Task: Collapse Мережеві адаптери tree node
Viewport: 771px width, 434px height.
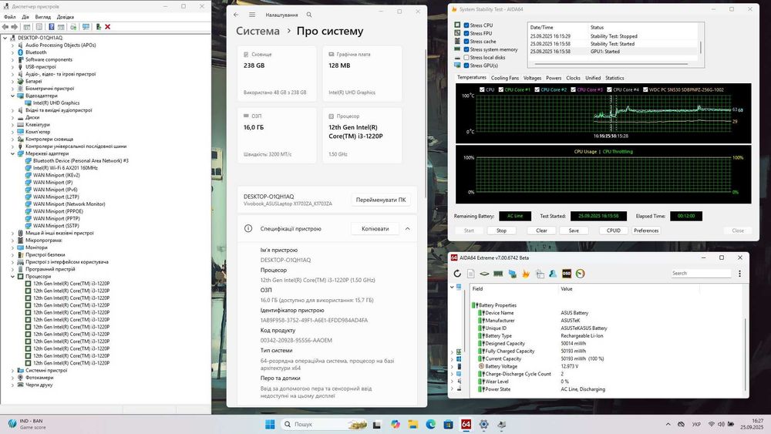Action: click(13, 153)
